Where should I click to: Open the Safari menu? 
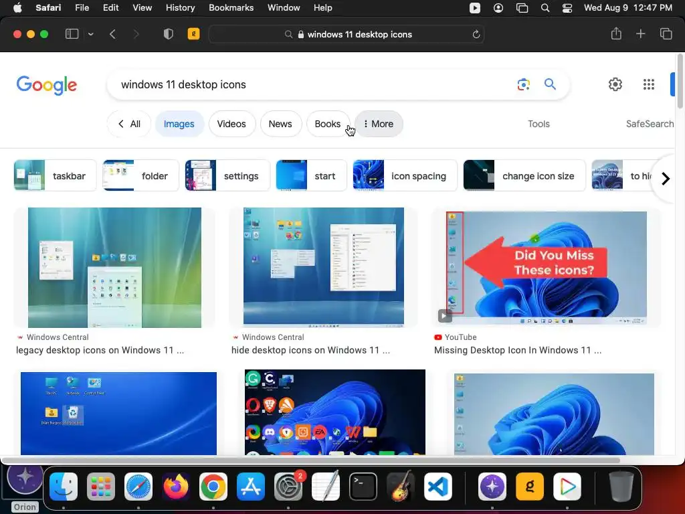click(x=48, y=8)
